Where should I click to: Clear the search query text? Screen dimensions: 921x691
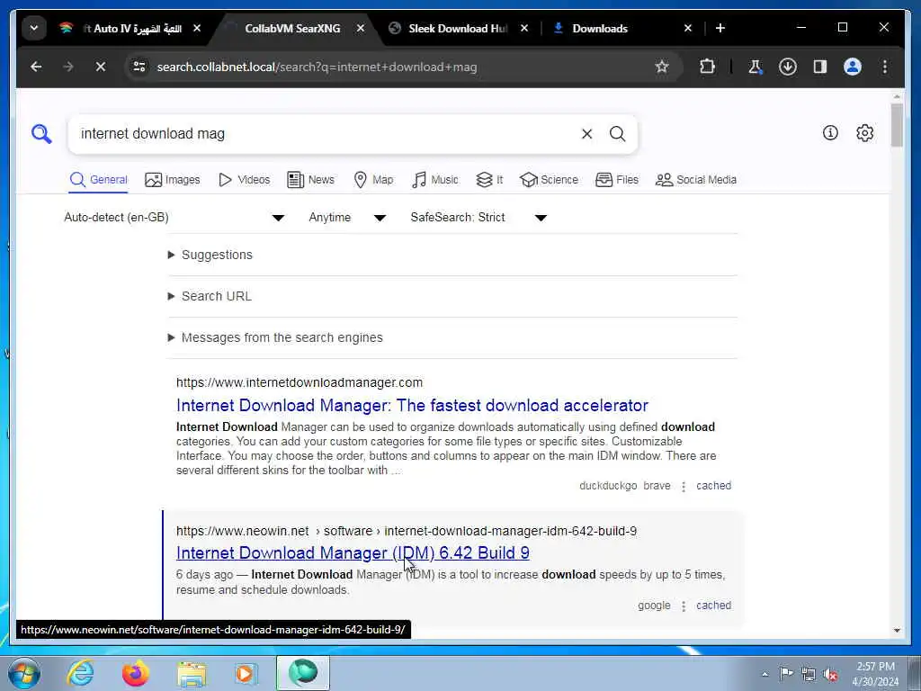[586, 134]
